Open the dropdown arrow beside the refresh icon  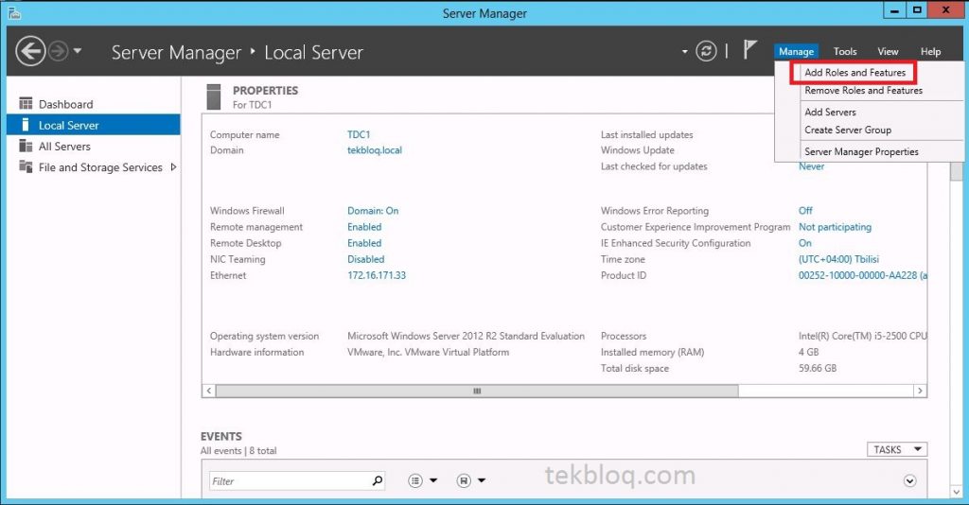point(685,51)
